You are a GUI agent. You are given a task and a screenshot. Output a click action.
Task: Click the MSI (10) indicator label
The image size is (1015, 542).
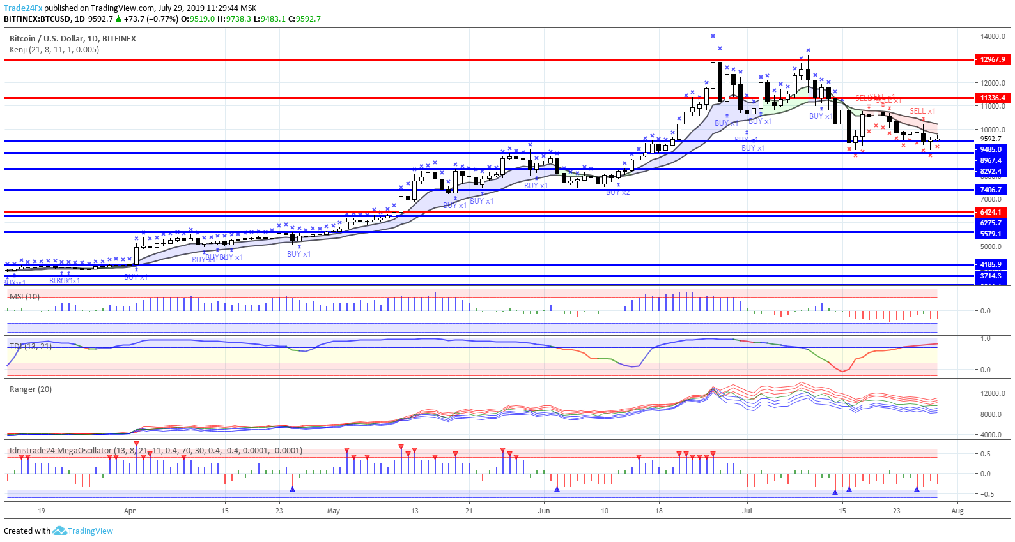tap(24, 297)
